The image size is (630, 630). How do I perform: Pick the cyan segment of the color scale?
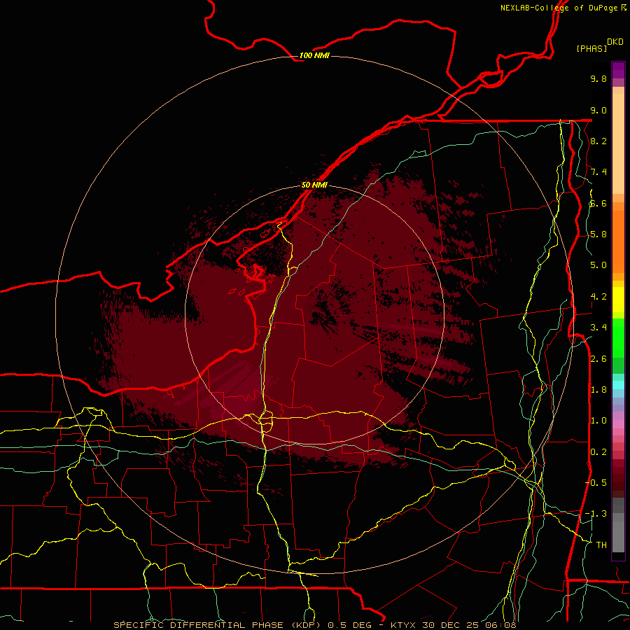[x=618, y=385]
